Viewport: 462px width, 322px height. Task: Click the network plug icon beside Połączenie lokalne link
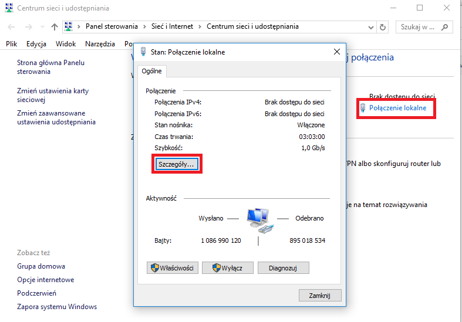click(363, 108)
